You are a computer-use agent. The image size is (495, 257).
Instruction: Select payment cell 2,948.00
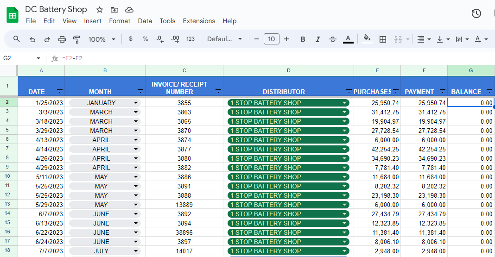click(x=424, y=251)
